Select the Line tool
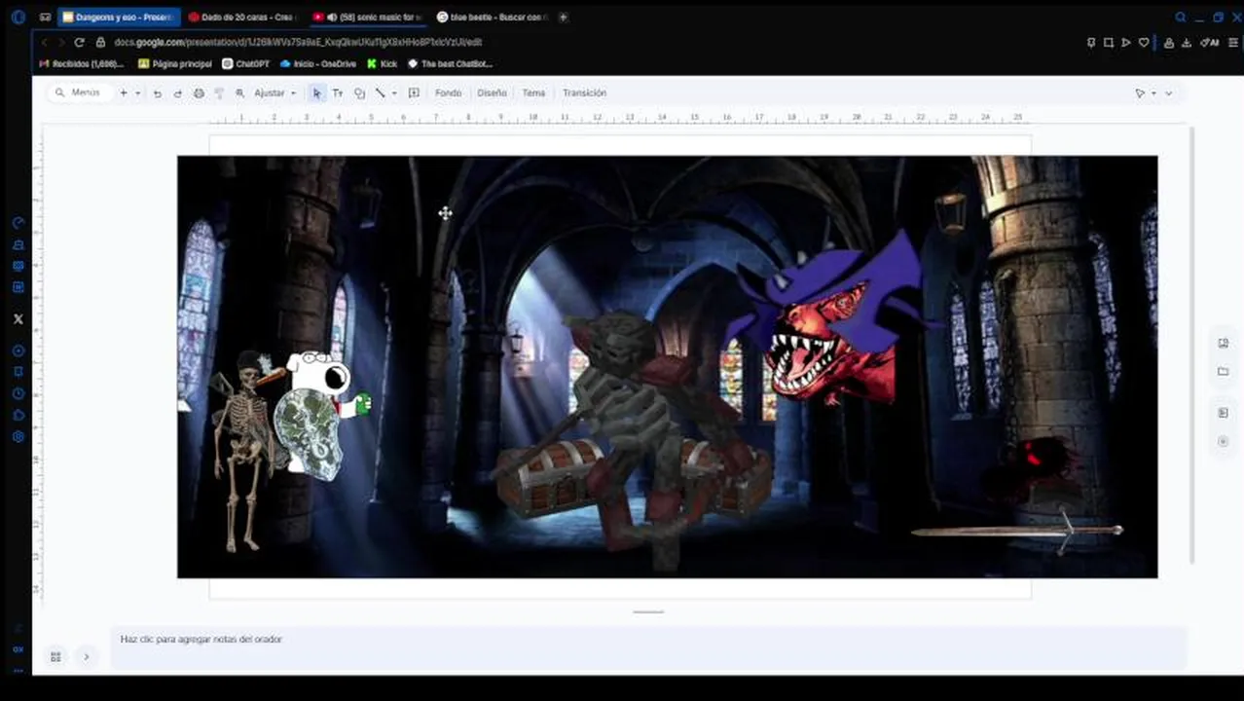 [380, 93]
